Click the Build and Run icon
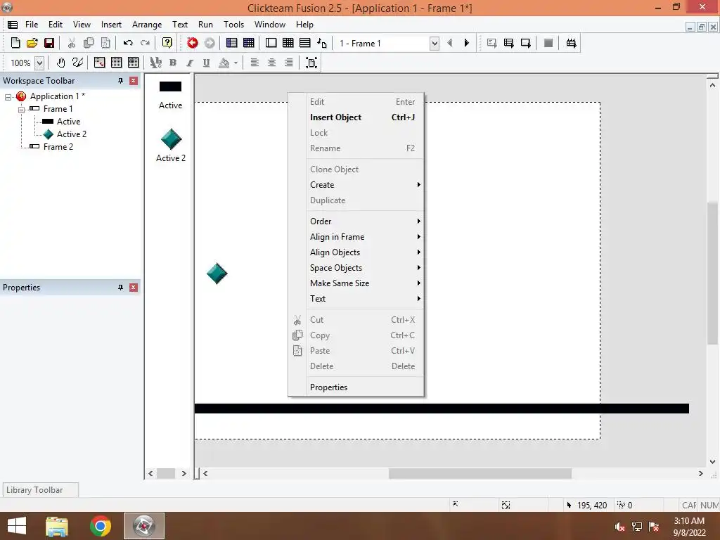Screen dimensions: 720x540 571,43
